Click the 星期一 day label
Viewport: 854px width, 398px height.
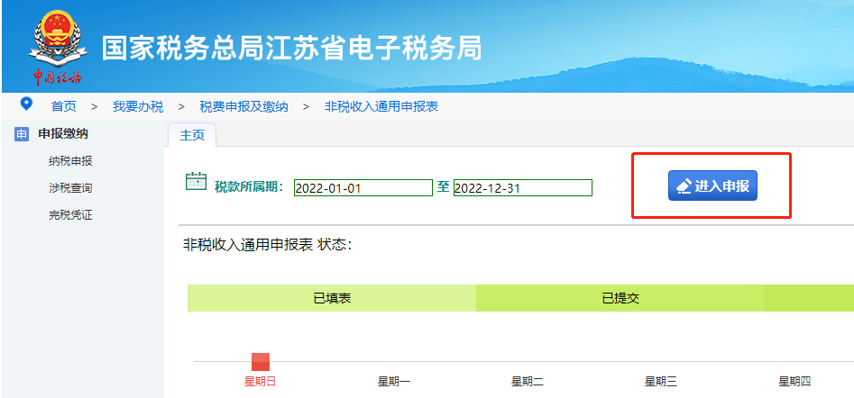click(394, 382)
